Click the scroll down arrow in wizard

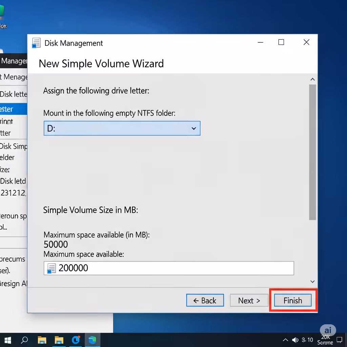tap(312, 282)
